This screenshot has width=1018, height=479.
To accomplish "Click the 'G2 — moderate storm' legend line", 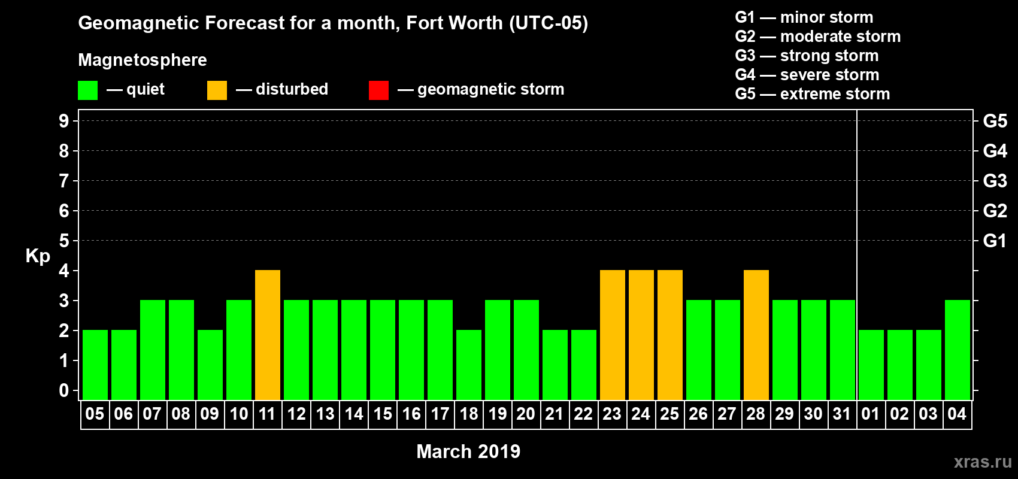I will 818,37.
